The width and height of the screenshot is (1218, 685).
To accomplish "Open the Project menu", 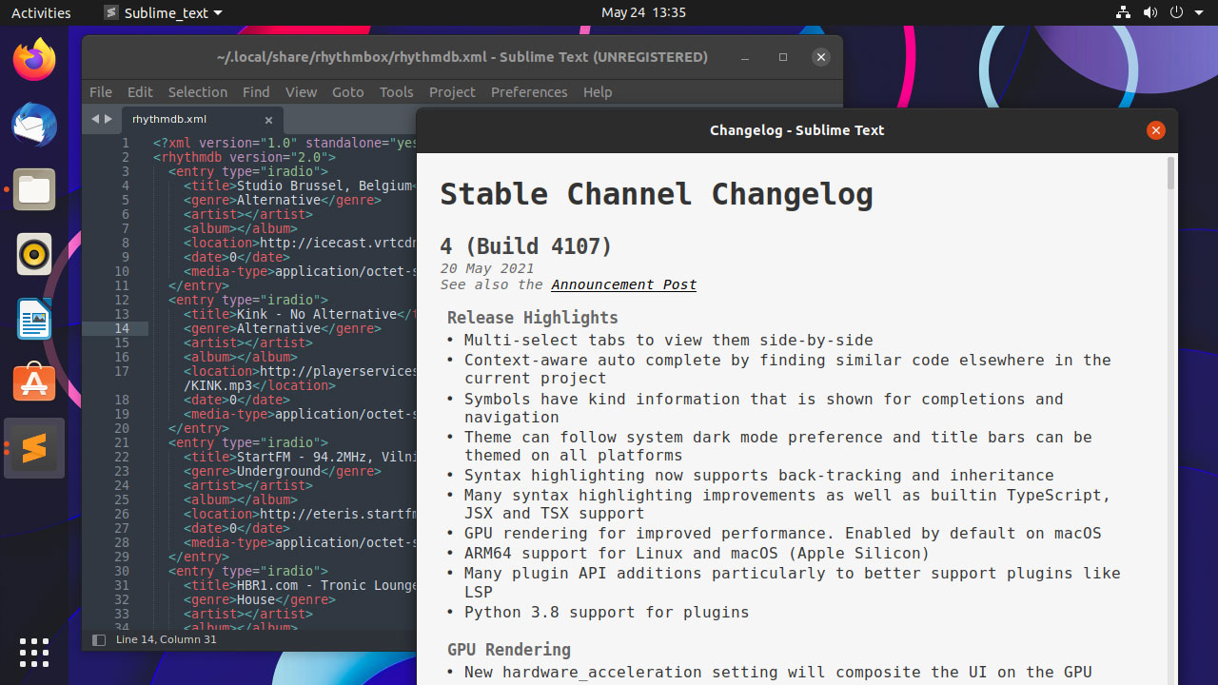I will tap(452, 92).
